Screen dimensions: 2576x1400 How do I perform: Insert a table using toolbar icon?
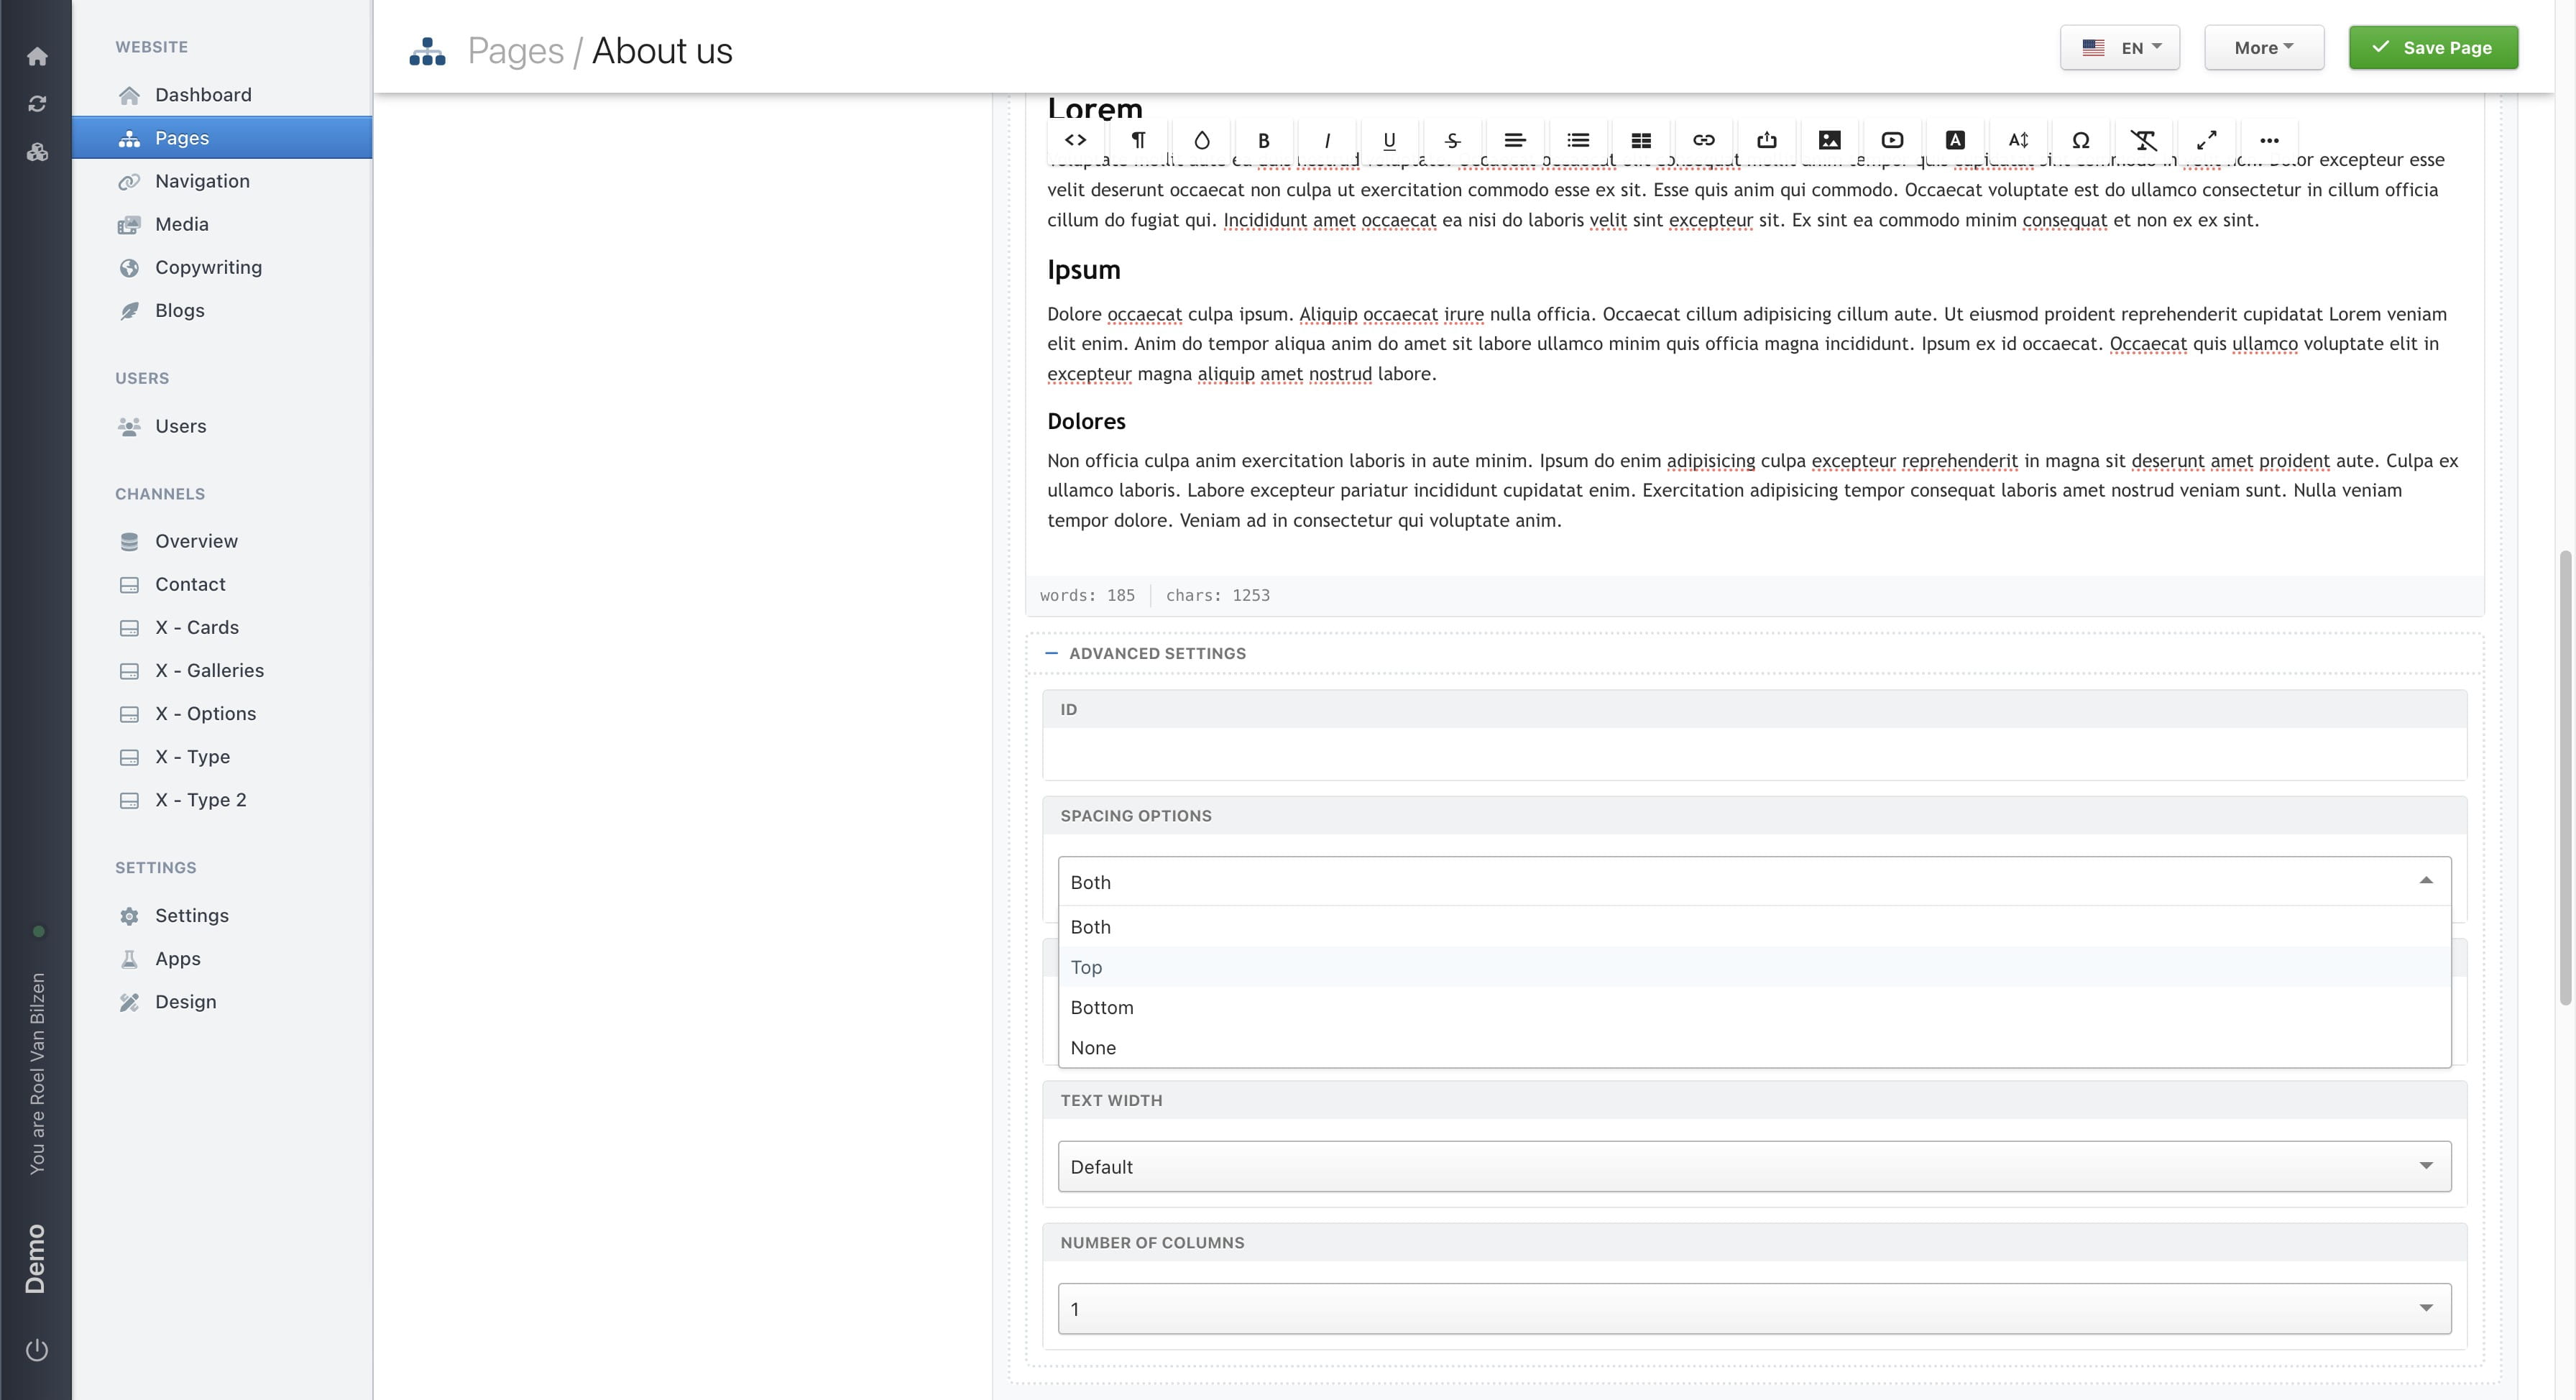coord(1641,140)
